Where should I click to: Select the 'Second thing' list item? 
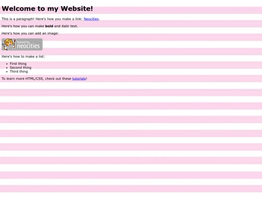(x=20, y=68)
